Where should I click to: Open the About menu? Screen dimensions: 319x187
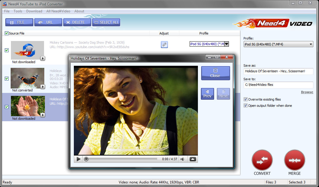(x=79, y=11)
